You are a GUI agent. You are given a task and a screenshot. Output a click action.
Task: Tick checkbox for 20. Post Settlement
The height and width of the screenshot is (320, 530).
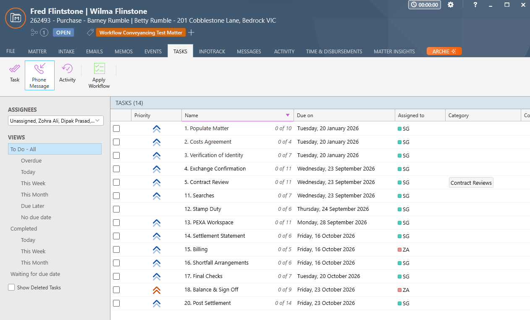[x=116, y=303]
